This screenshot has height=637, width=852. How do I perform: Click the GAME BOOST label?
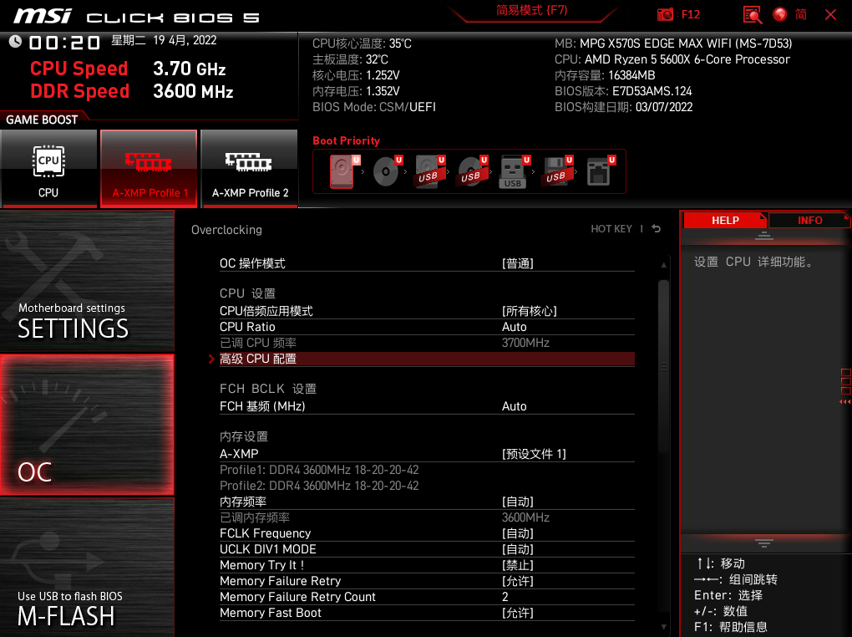click(x=42, y=120)
